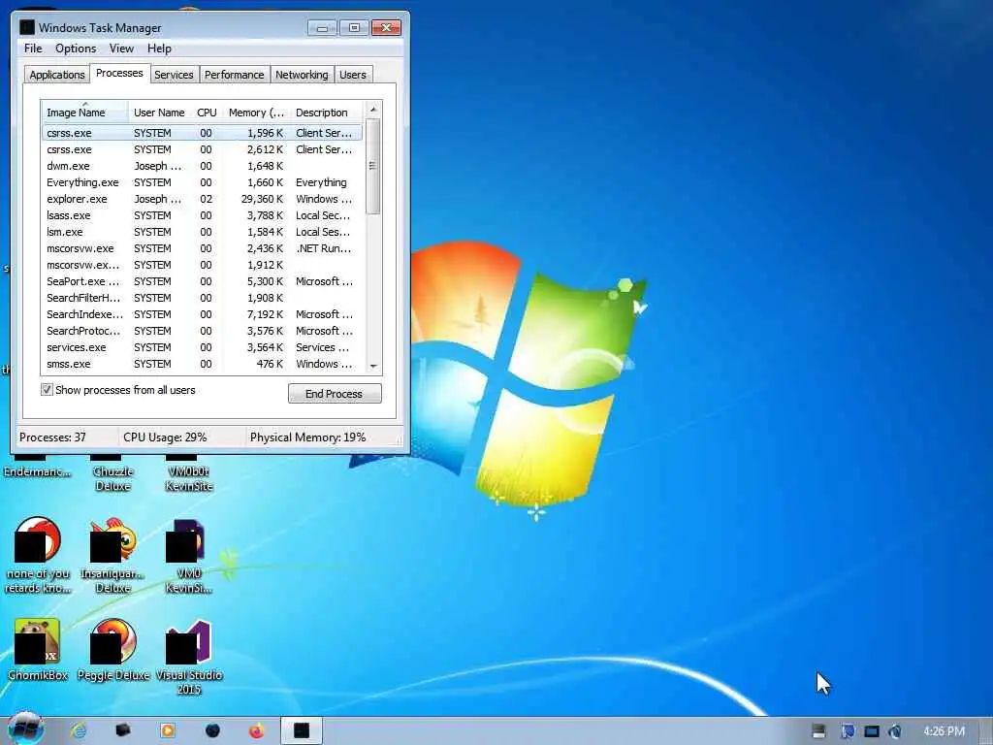993x745 pixels.
Task: Select the SearchProtoc... process row
Action: (x=202, y=331)
